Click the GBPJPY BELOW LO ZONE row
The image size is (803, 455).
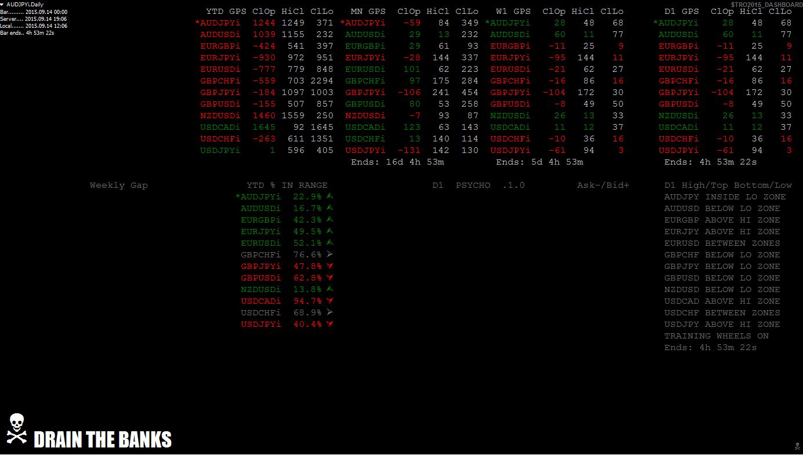722,267
